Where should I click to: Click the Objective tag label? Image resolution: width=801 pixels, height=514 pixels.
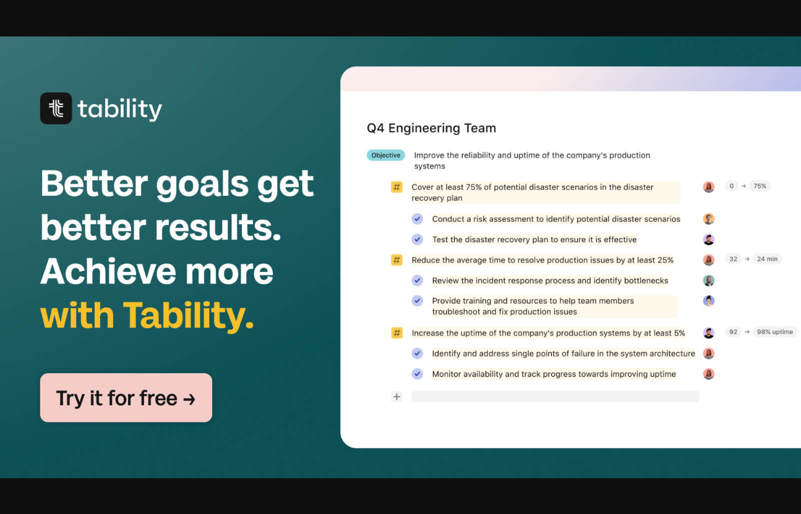coord(385,155)
